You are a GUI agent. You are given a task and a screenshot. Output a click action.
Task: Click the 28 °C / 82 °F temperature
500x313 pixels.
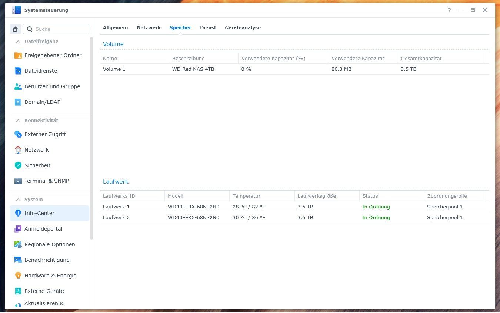click(249, 207)
